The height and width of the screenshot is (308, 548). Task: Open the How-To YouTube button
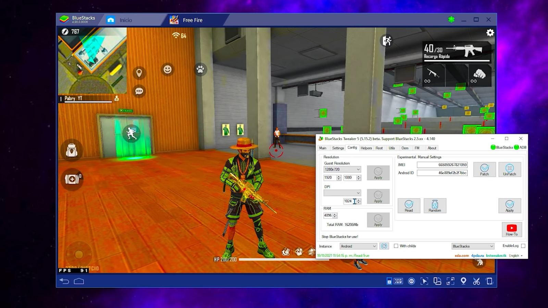512,230
